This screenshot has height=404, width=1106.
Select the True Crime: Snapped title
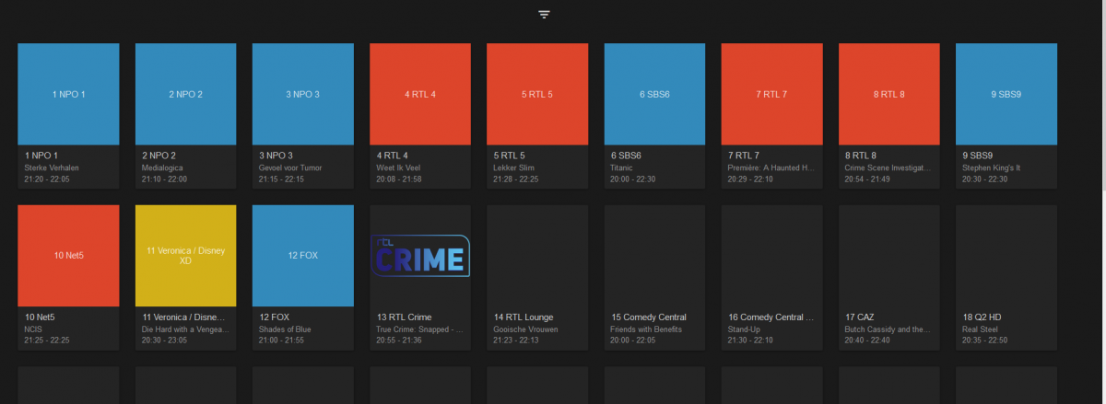pos(419,329)
